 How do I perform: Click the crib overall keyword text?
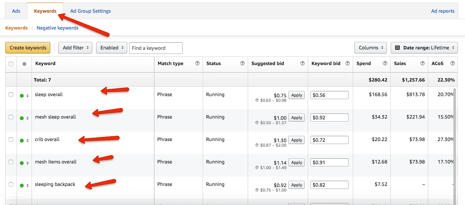(47, 140)
